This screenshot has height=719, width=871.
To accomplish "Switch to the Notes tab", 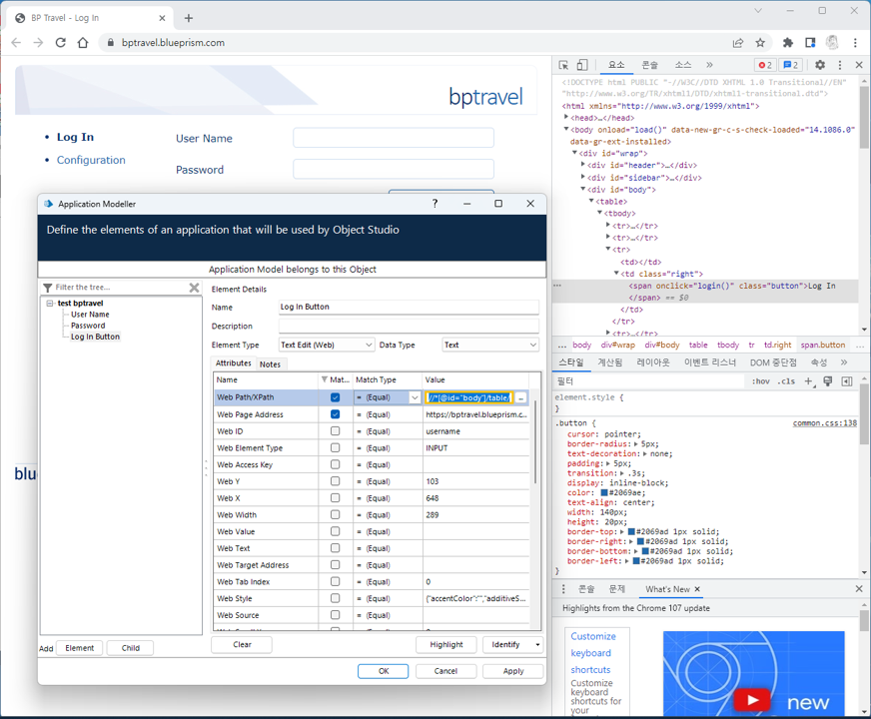I will 270,364.
